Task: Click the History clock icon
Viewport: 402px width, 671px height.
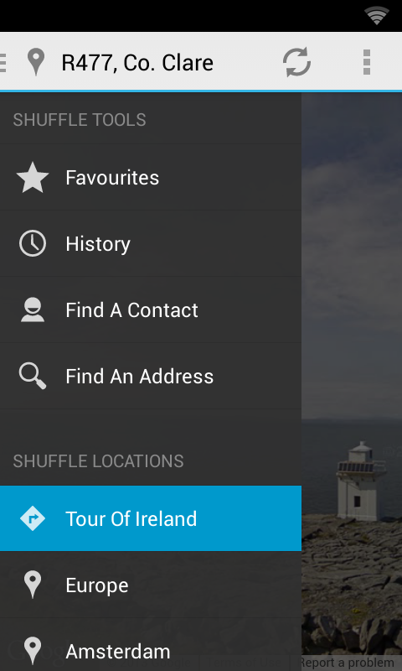Action: pyautogui.click(x=33, y=243)
